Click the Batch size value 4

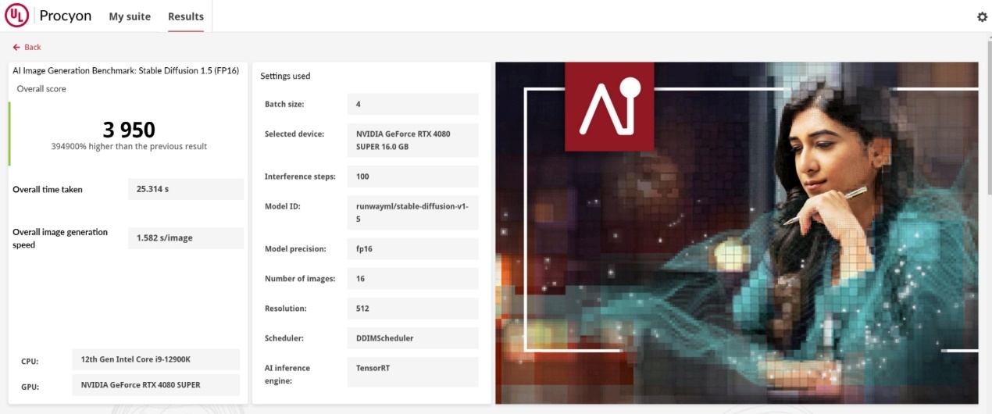[412, 104]
